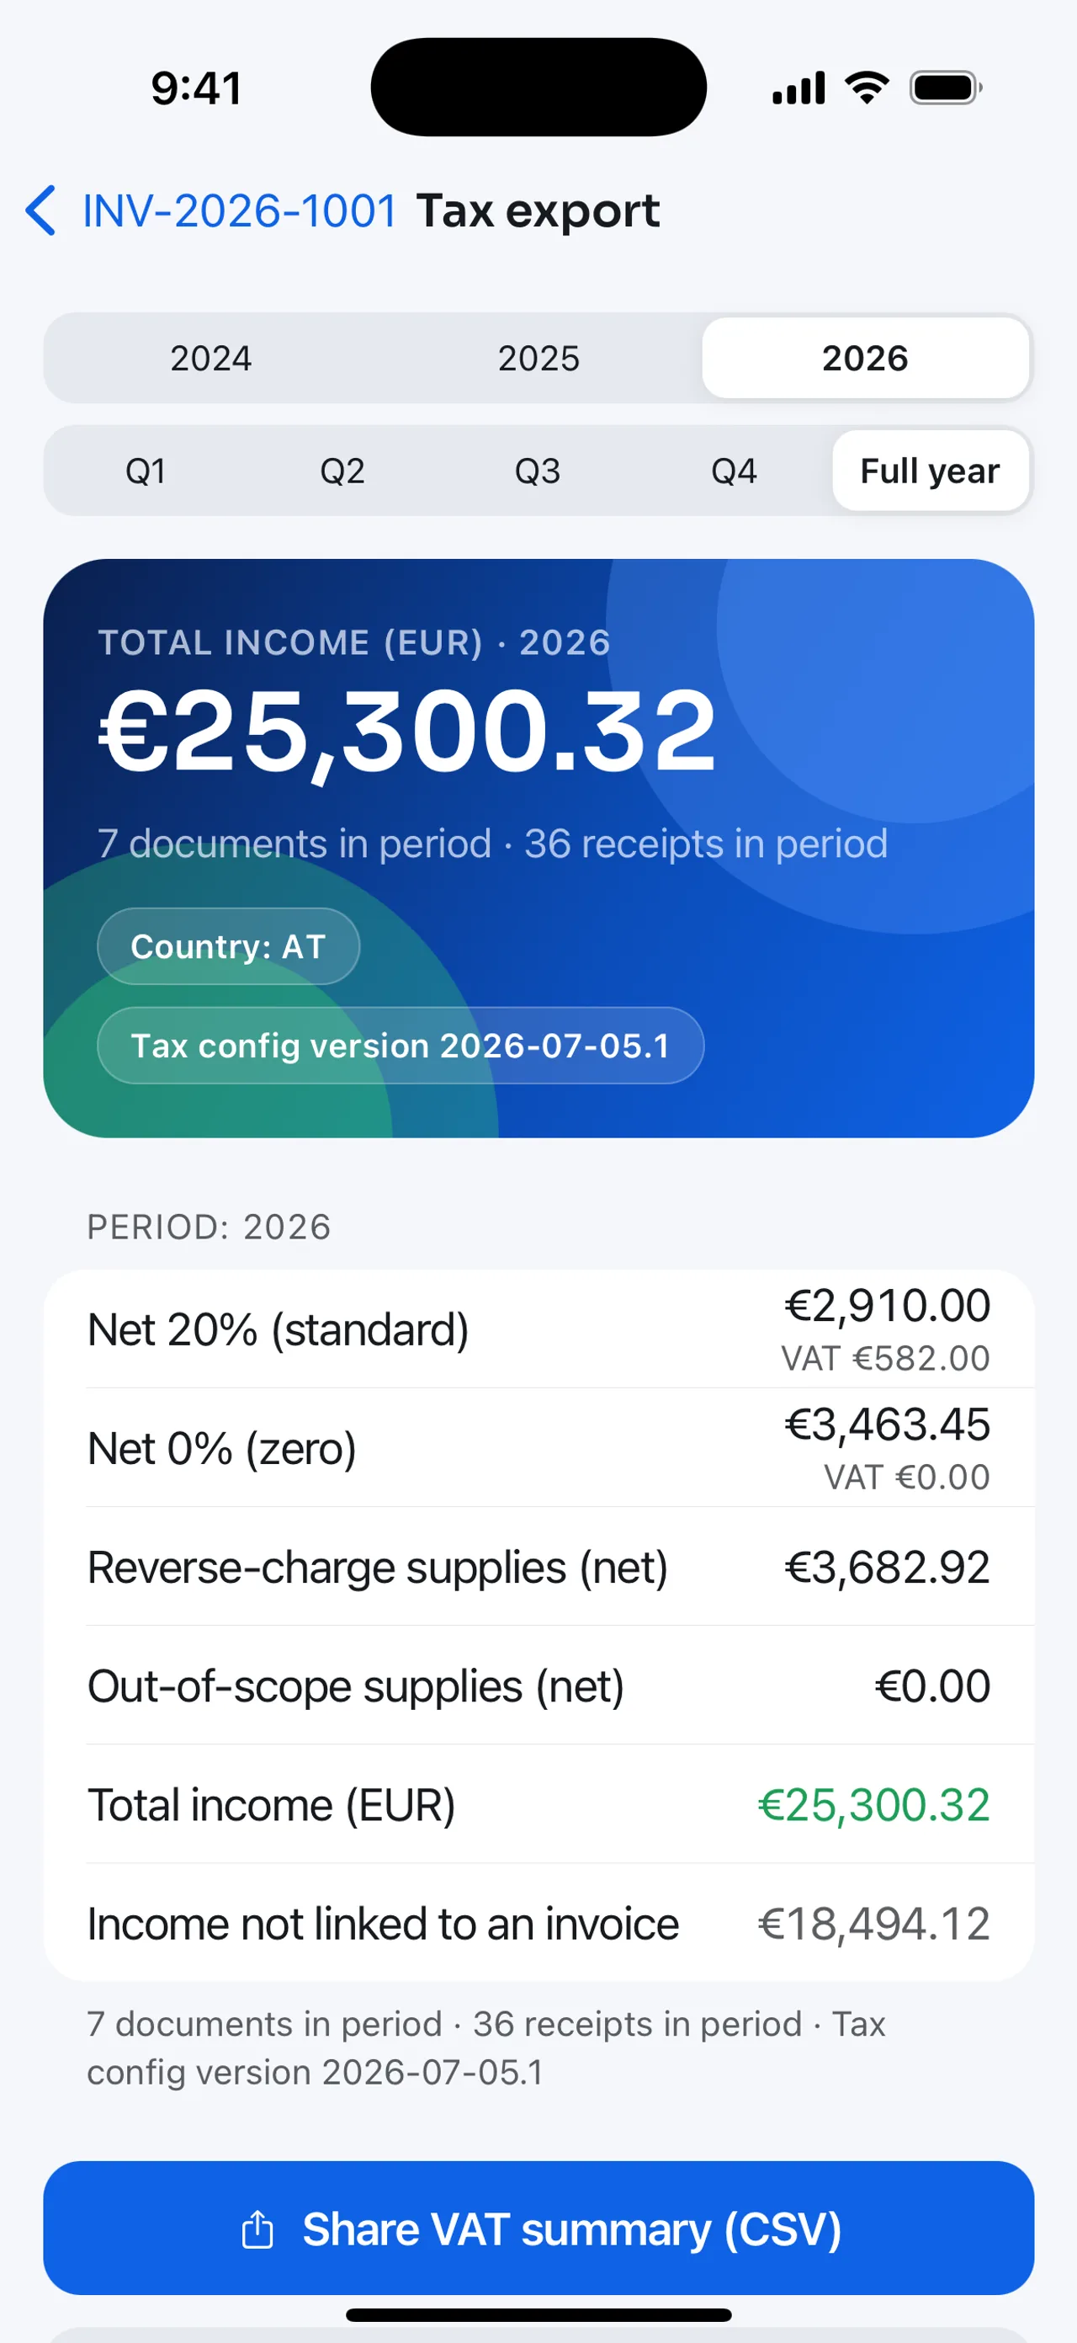The height and width of the screenshot is (2343, 1077).
Task: Share VAT summary as CSV
Action: [x=538, y=2229]
